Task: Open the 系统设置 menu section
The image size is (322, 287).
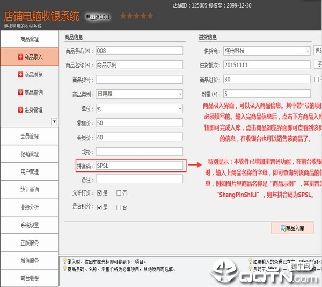Action: point(30,225)
